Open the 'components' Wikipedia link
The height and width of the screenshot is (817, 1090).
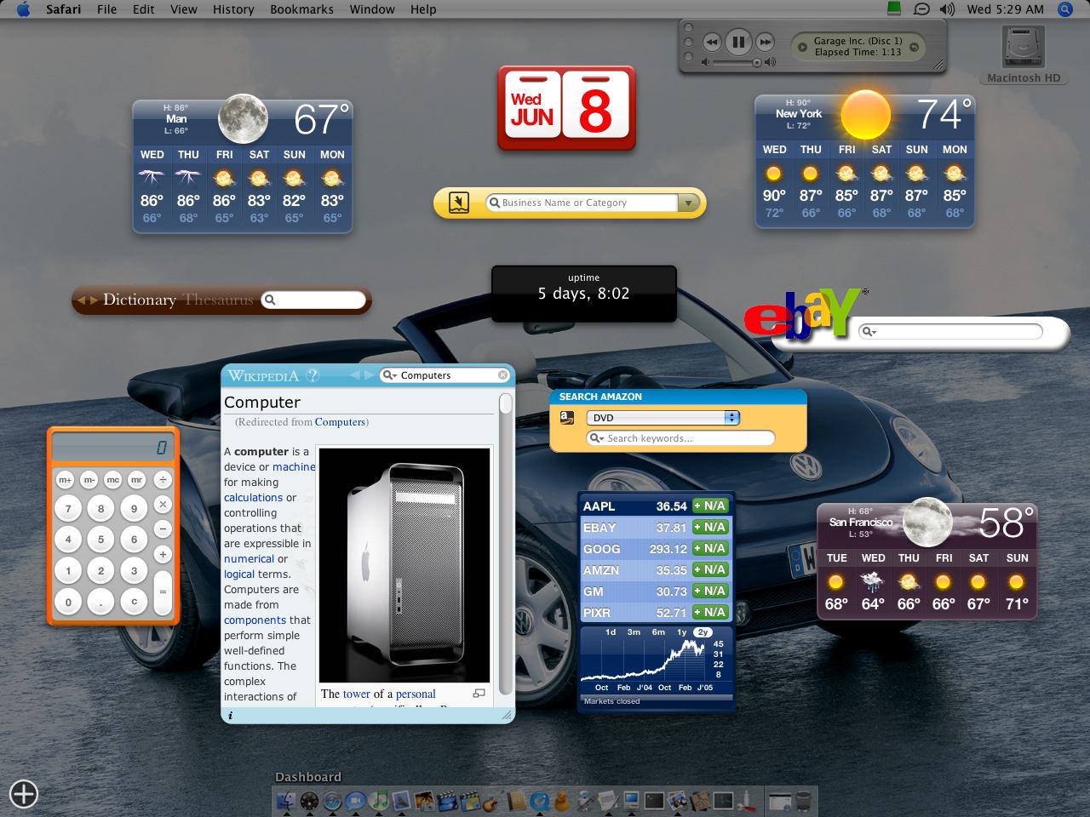click(x=255, y=620)
